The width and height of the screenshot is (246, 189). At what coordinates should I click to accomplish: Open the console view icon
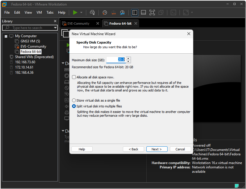point(173,12)
